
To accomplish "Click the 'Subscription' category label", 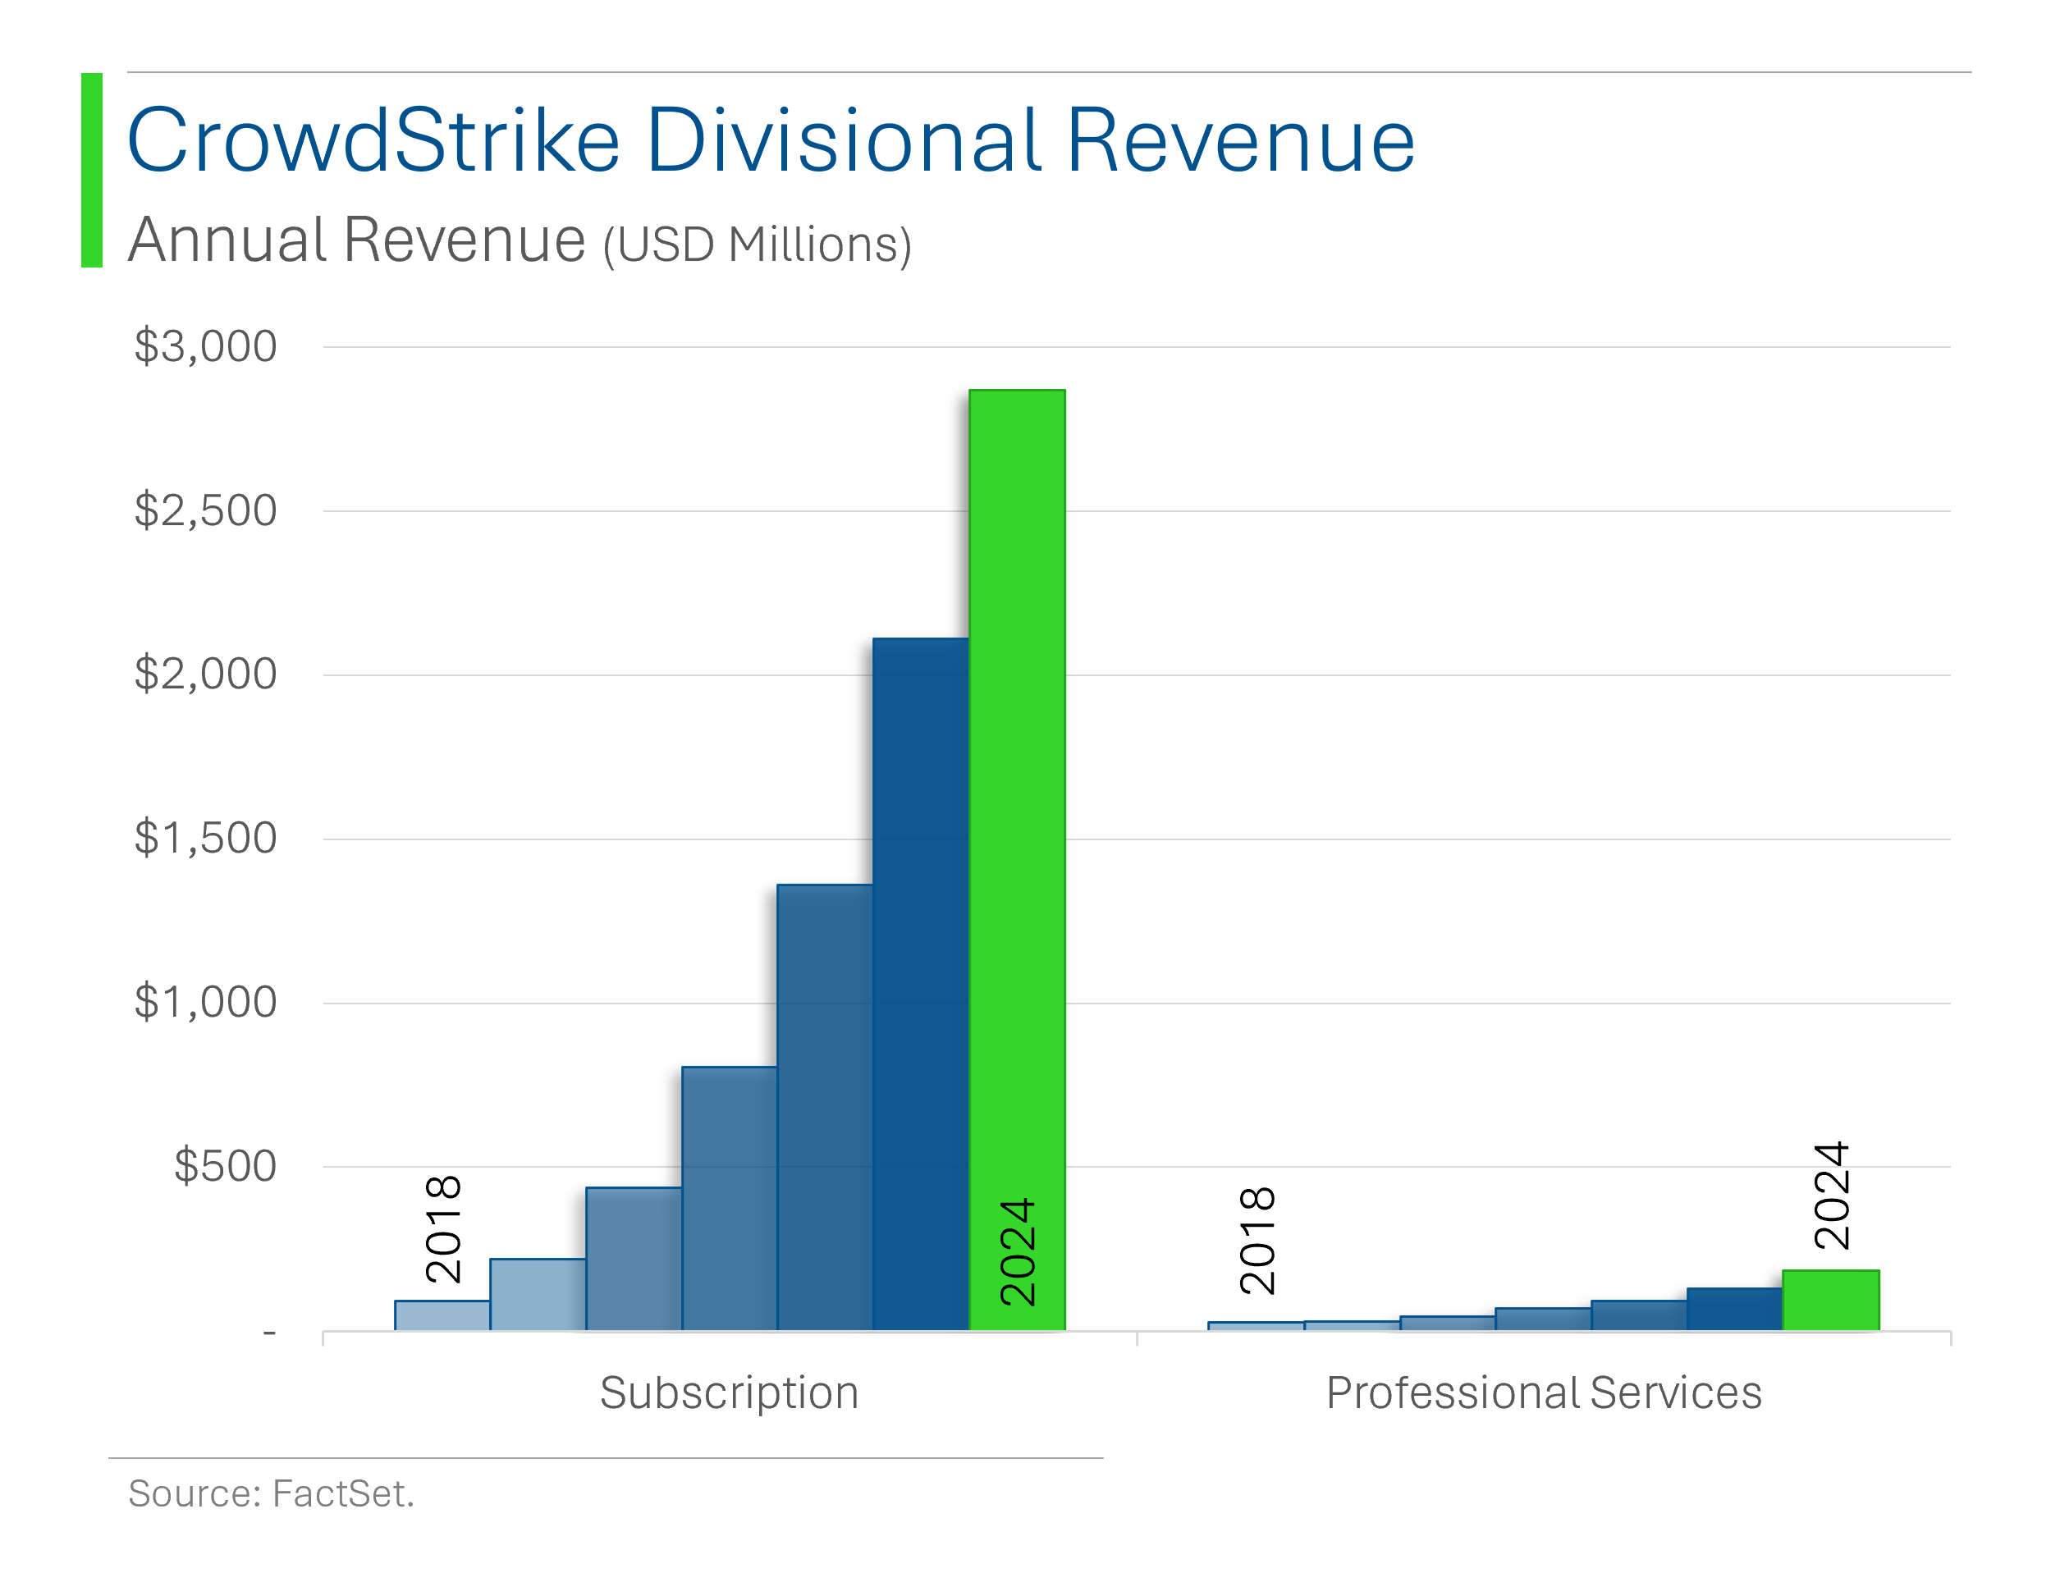I will click(x=730, y=1392).
